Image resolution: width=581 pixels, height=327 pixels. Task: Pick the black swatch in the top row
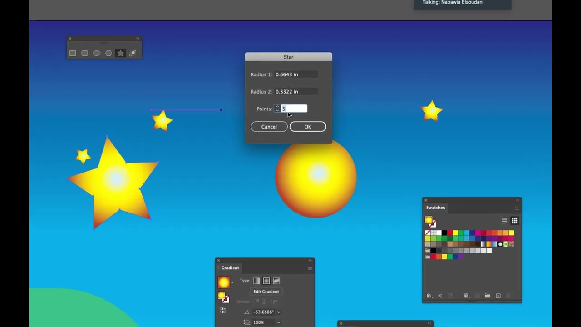[444, 233]
